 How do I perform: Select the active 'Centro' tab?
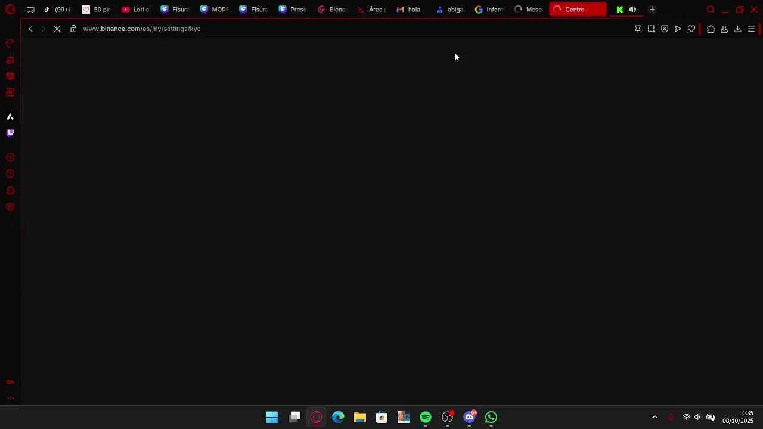[578, 10]
